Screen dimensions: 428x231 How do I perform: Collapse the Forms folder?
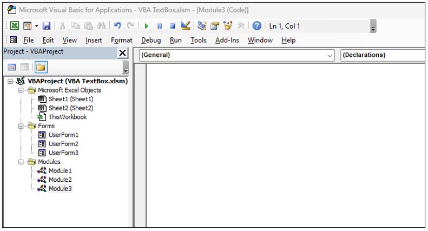pos(21,126)
